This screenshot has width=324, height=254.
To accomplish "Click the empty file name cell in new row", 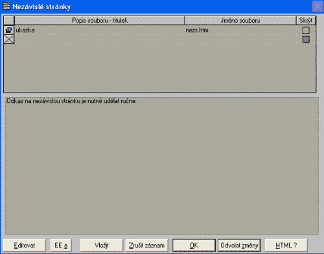I will [x=240, y=40].
